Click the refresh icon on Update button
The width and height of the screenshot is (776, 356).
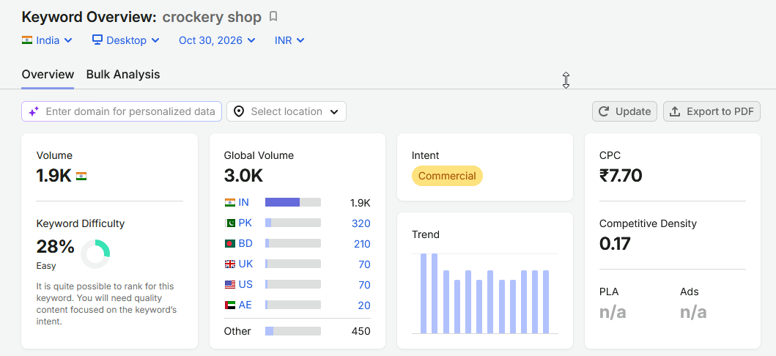tap(603, 111)
